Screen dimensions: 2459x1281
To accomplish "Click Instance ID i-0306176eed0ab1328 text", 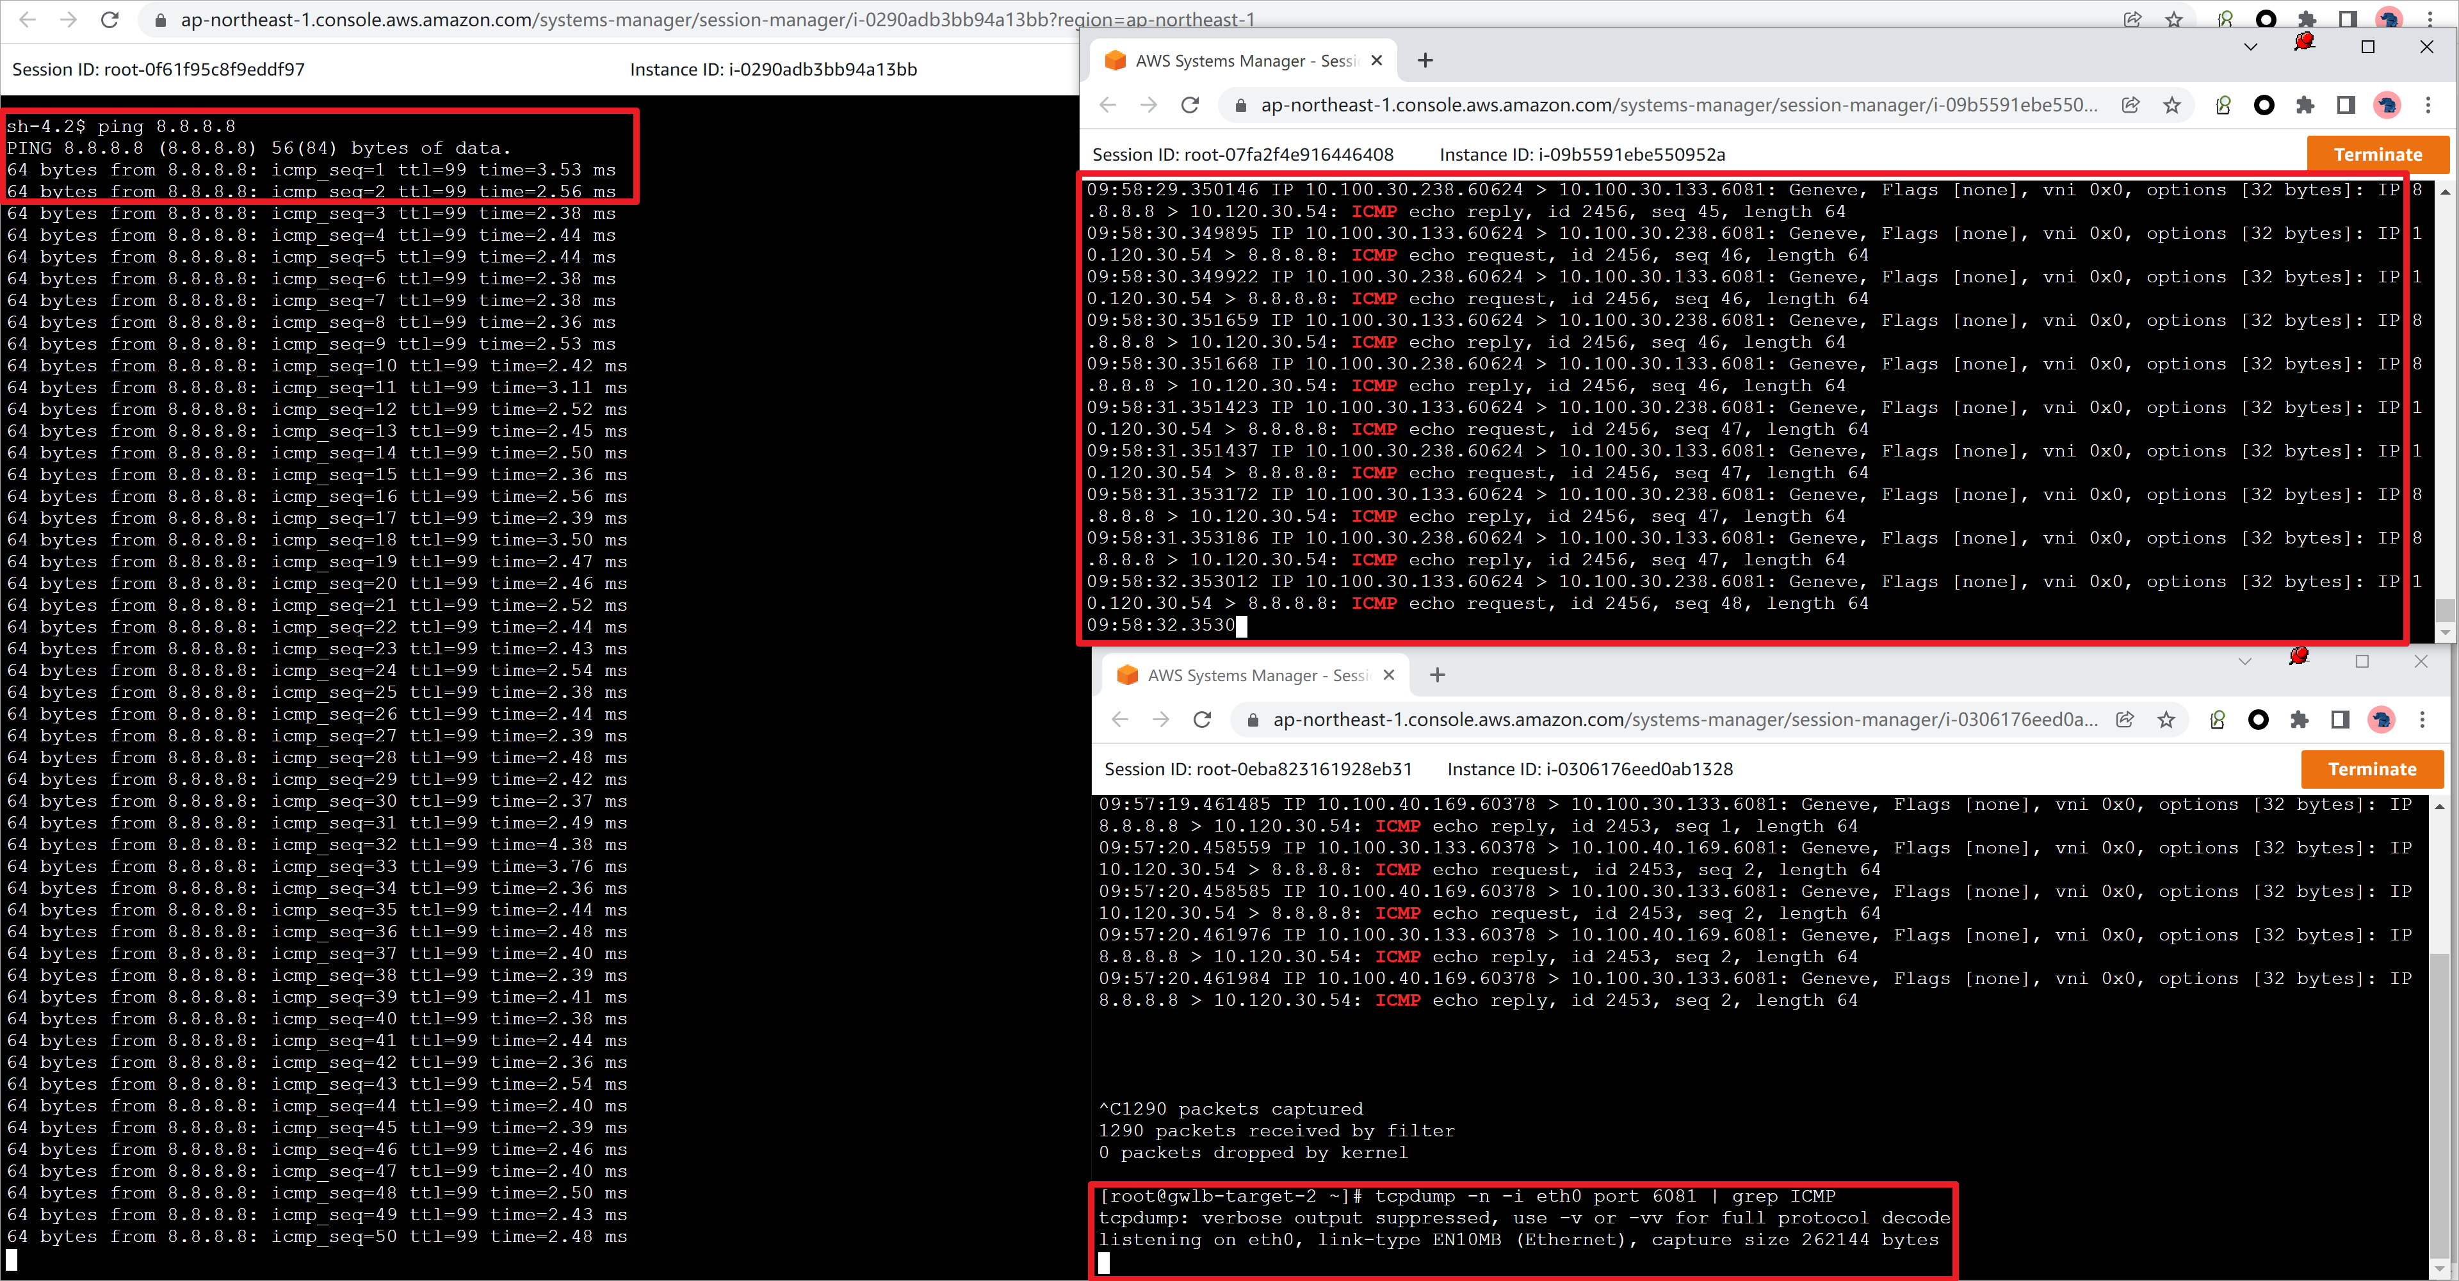I will coord(1590,769).
